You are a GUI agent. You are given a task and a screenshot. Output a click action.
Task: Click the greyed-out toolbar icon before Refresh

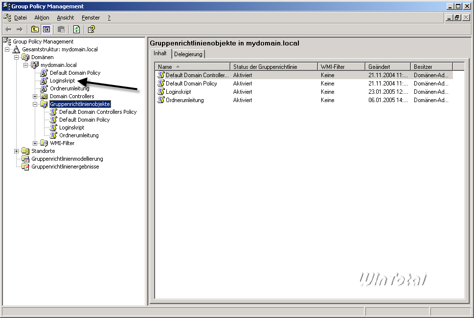(x=61, y=29)
